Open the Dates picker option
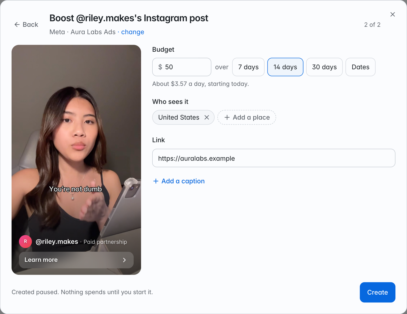The width and height of the screenshot is (407, 314). coord(360,67)
